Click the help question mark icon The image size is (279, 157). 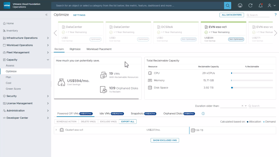pos(275,15)
